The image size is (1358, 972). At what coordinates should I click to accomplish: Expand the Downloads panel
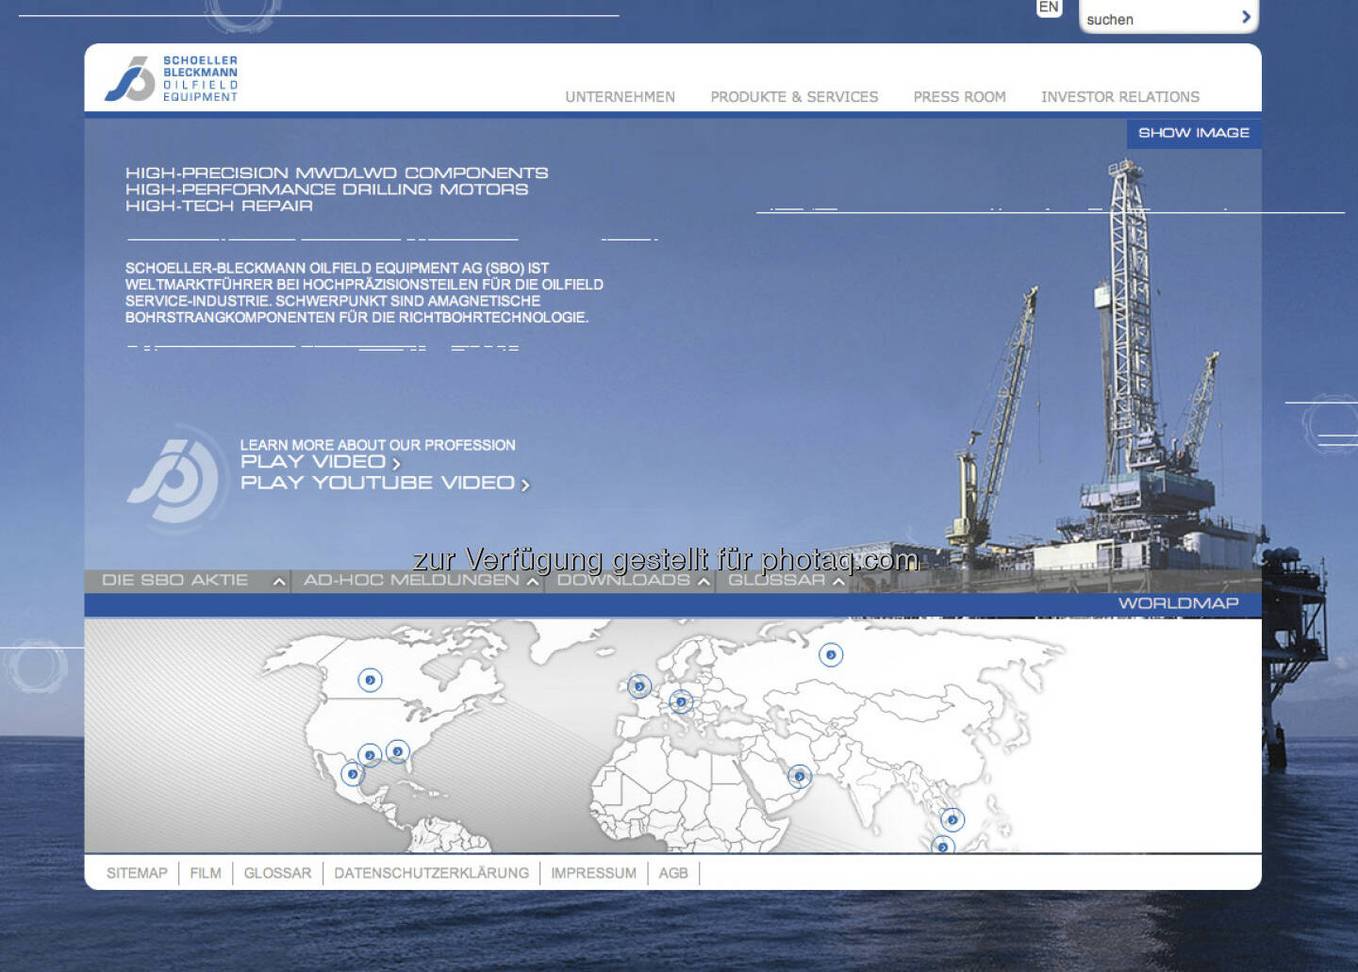(631, 581)
